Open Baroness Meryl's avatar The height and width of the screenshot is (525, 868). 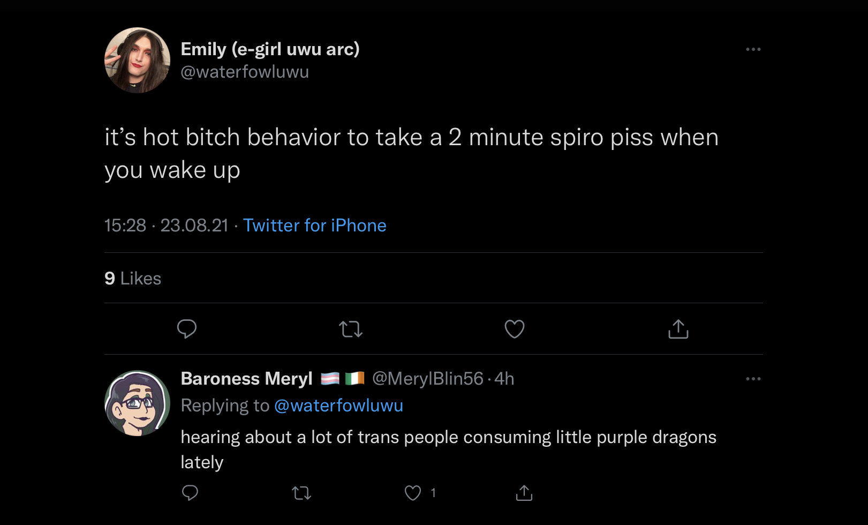(137, 403)
